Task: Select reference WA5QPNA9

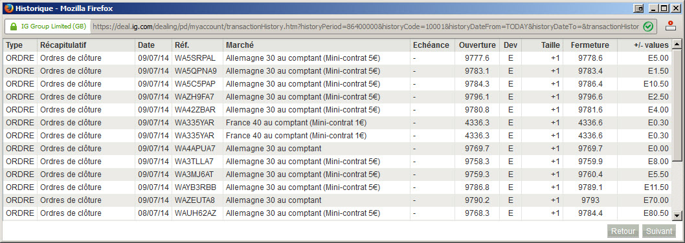Action: pos(196,70)
